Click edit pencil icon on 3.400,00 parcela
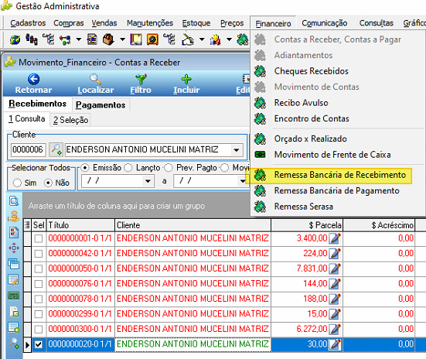The image size is (426, 359). coord(335,238)
